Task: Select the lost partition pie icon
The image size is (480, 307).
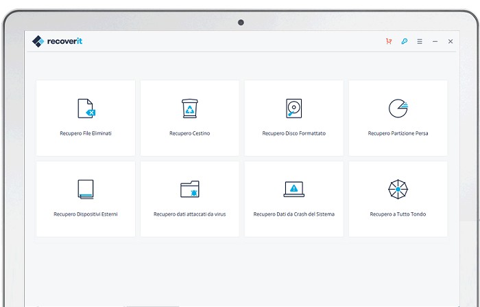Action: (x=398, y=109)
